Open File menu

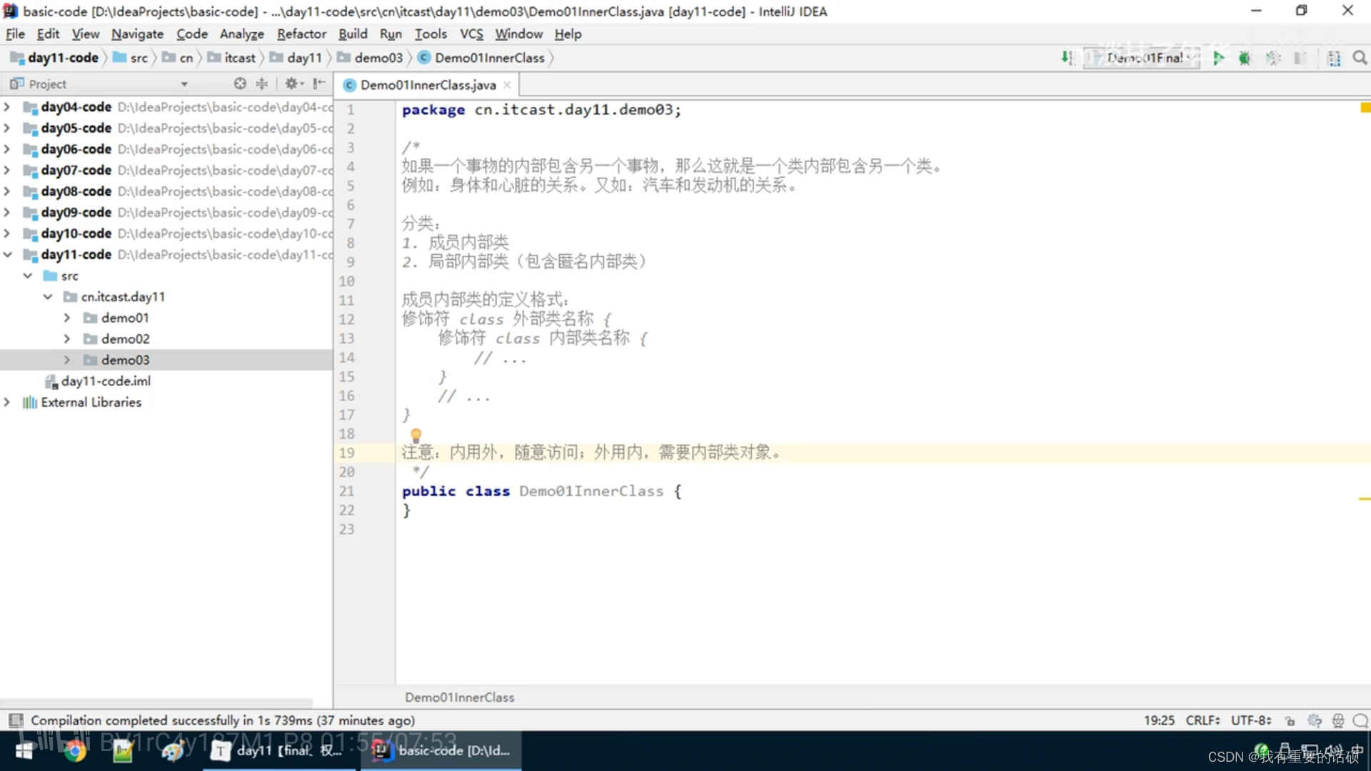click(x=15, y=34)
